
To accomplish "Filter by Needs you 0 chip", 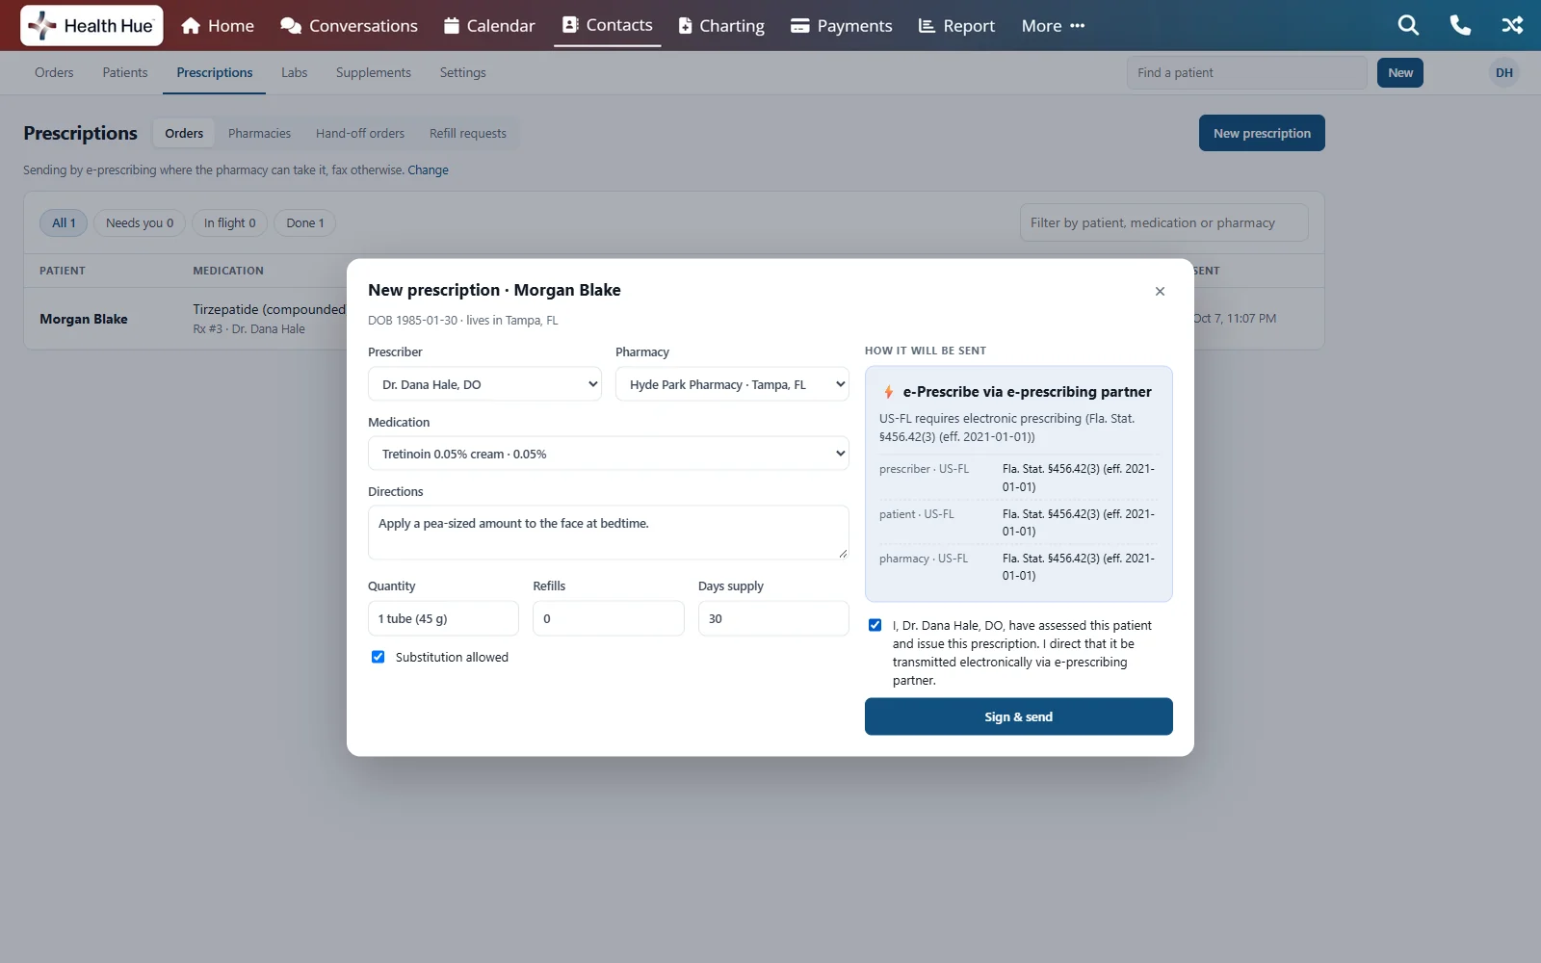I will 140,223.
